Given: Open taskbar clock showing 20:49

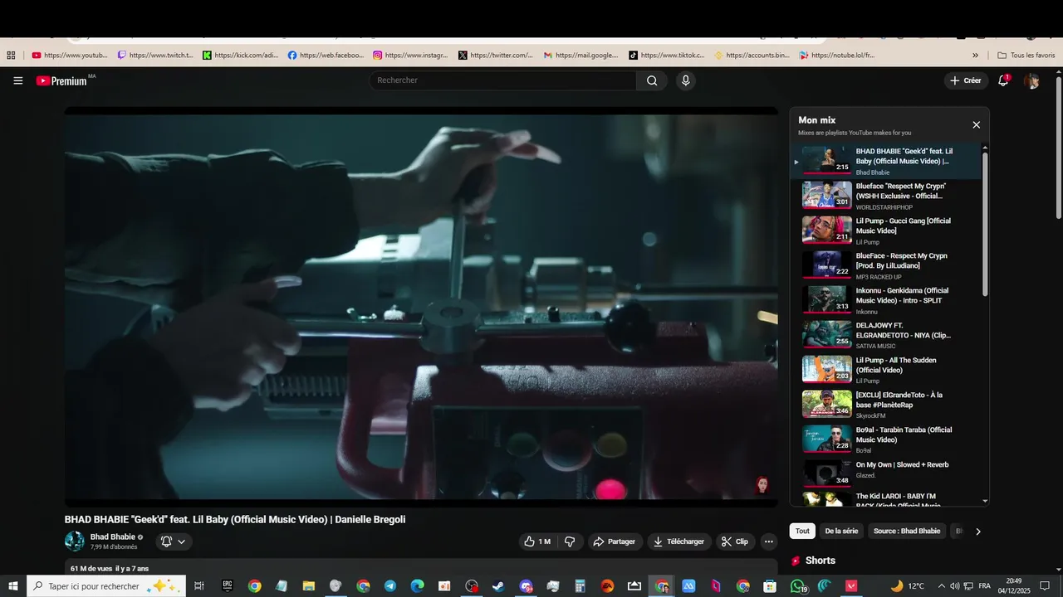Looking at the screenshot, I should [1014, 586].
